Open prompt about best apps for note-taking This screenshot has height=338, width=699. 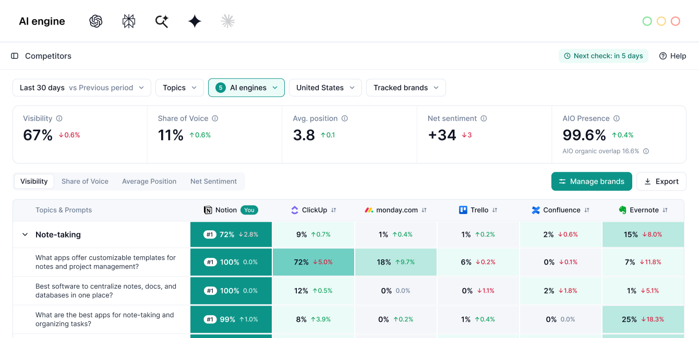[105, 319]
